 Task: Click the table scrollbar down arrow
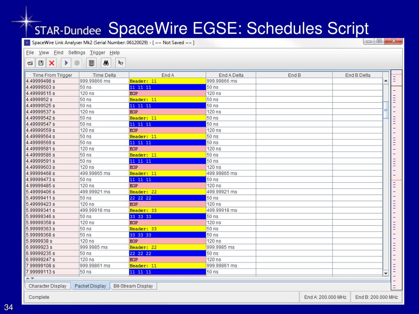pos(385,273)
